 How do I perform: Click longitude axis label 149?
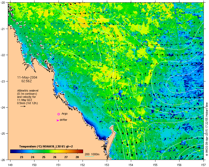(x=10, y=165)
